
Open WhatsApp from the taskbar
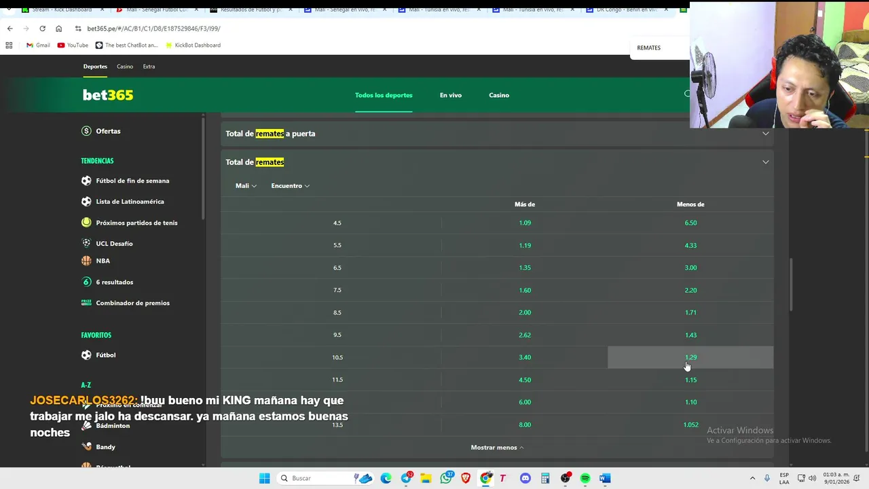(x=447, y=478)
